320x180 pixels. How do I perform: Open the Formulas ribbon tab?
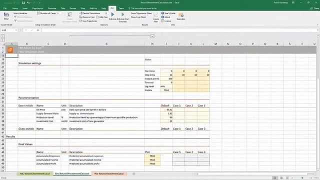(52, 8)
